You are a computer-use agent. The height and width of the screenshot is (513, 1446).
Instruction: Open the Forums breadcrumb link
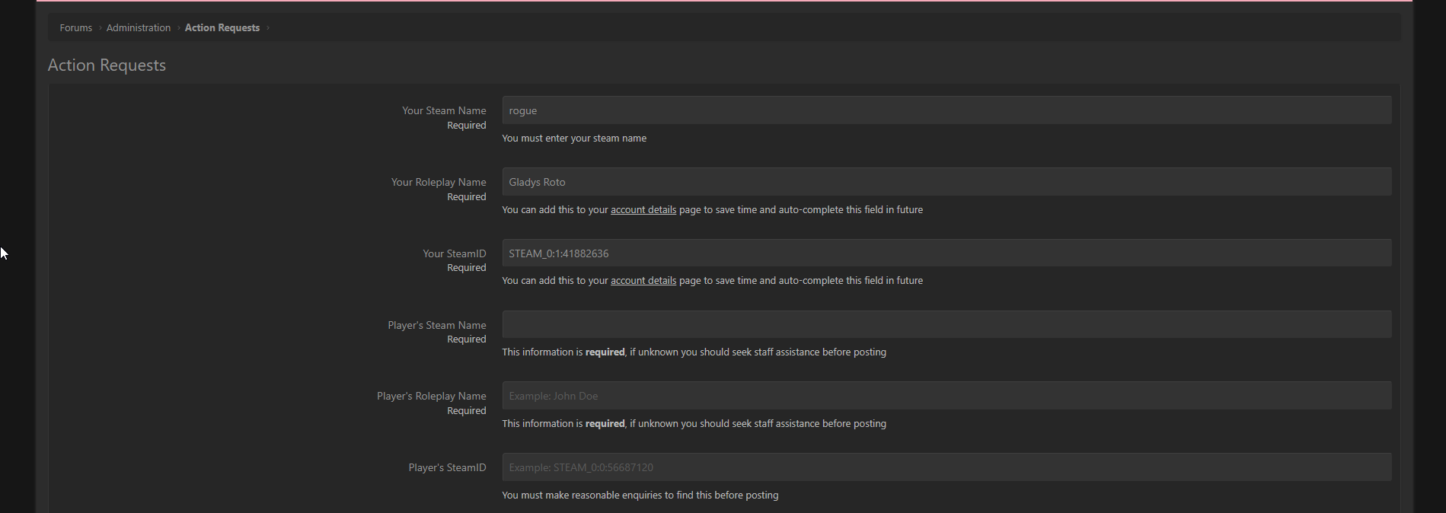coord(75,28)
